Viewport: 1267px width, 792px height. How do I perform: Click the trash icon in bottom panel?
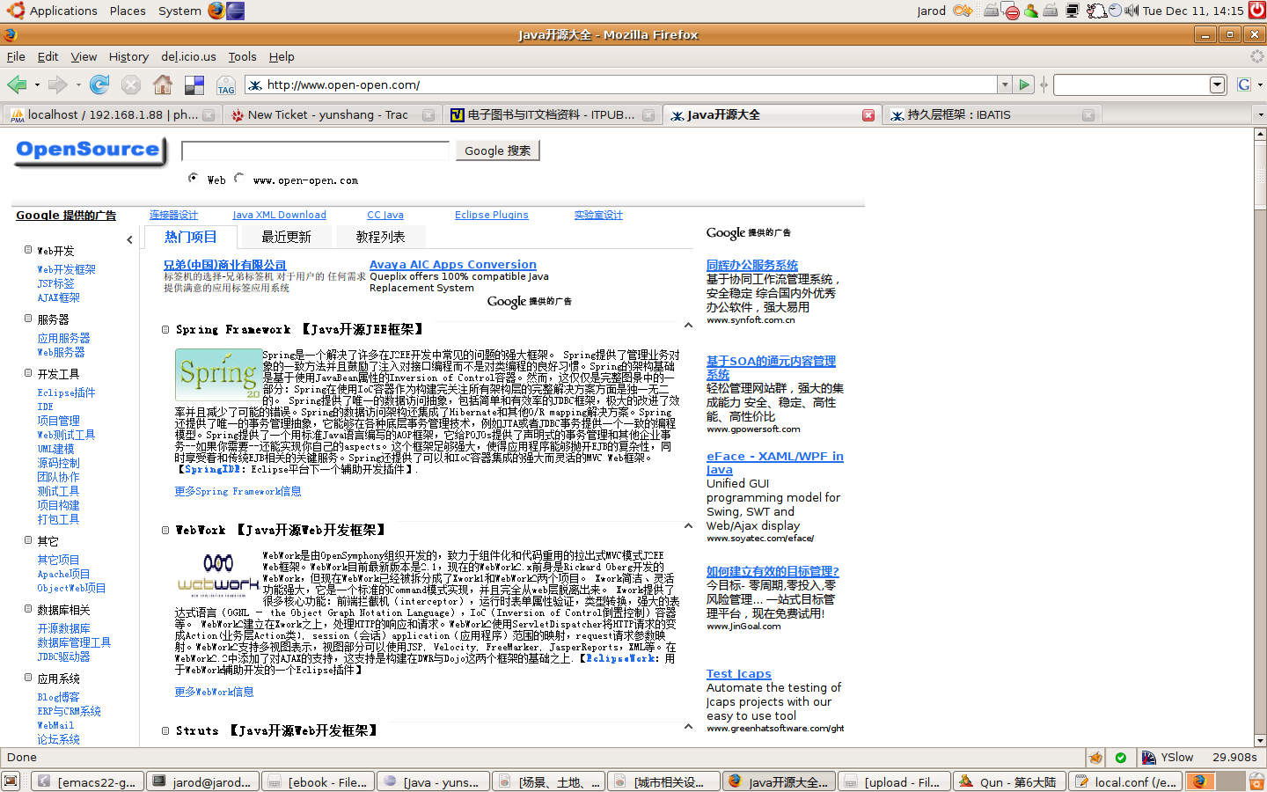pos(1257,781)
